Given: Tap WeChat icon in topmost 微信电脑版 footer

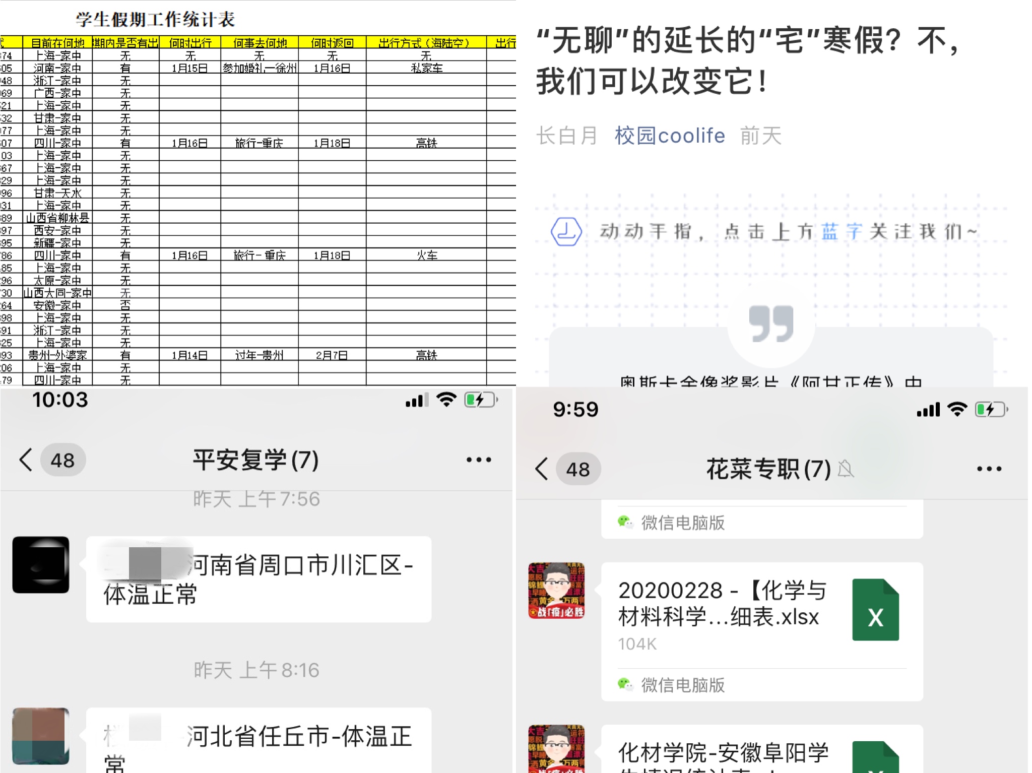Looking at the screenshot, I should (x=625, y=522).
